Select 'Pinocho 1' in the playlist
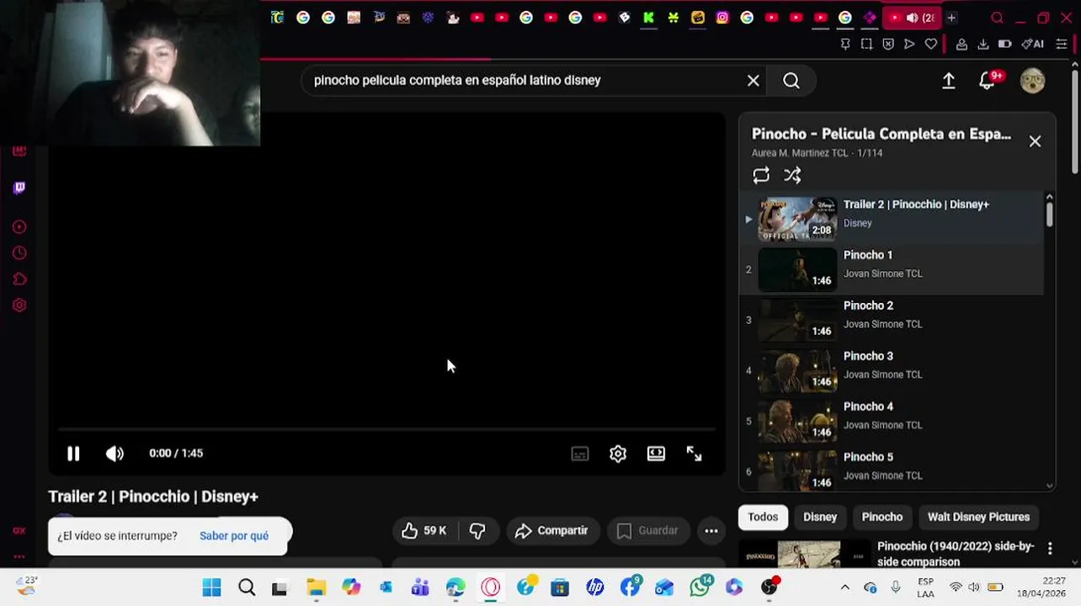 [892, 269]
